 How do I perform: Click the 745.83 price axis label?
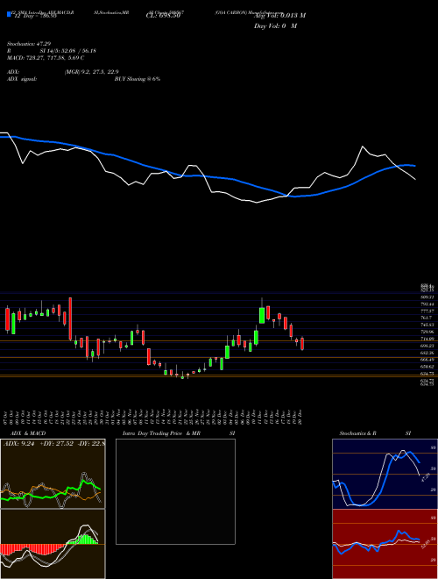[x=427, y=325]
